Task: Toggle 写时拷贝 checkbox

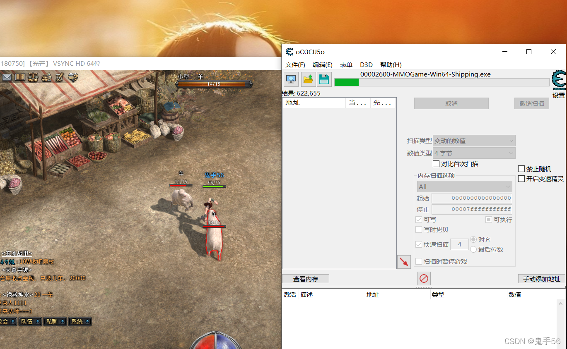Action: point(419,229)
